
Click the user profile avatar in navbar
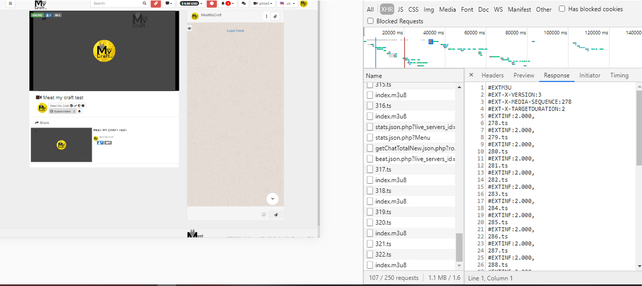click(304, 3)
